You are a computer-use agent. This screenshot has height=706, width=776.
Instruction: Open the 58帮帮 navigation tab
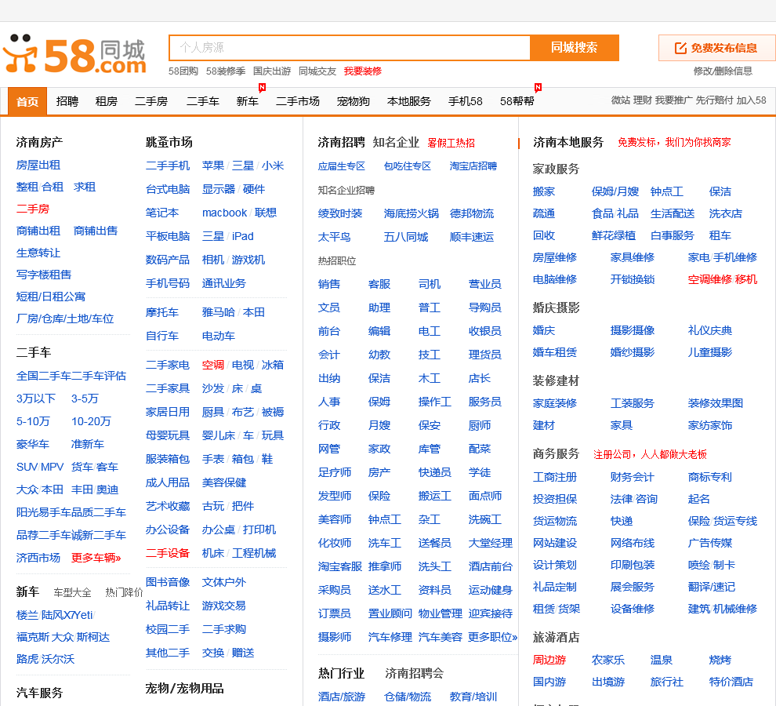[517, 101]
